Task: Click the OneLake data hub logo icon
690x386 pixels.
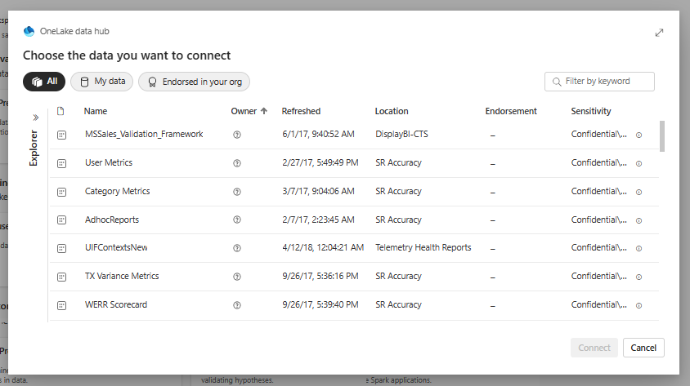Action: click(29, 31)
